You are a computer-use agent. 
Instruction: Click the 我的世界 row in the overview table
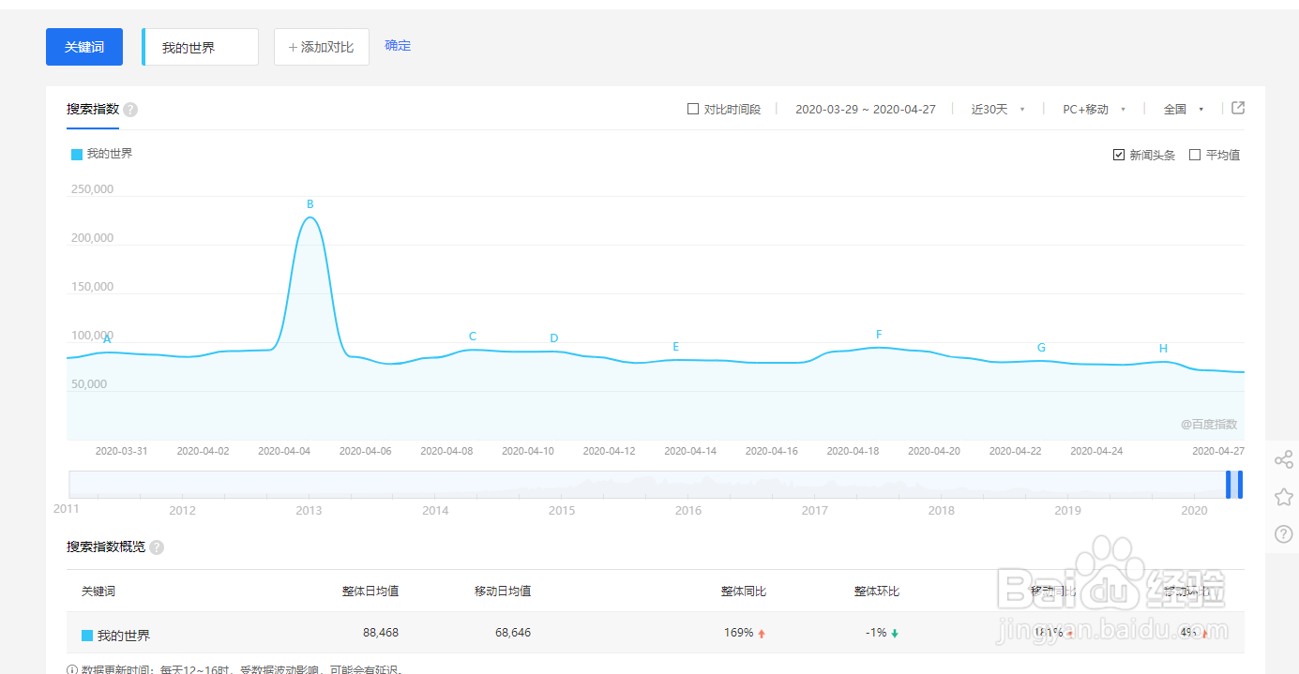click(x=656, y=633)
